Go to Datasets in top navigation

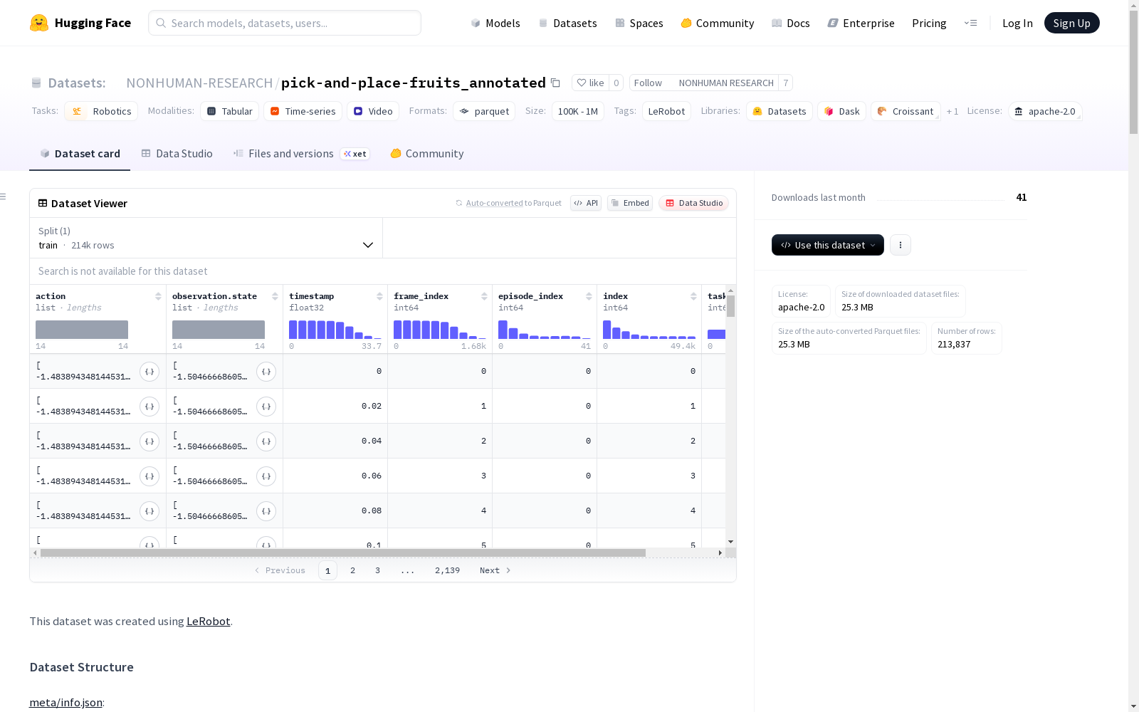tap(567, 23)
